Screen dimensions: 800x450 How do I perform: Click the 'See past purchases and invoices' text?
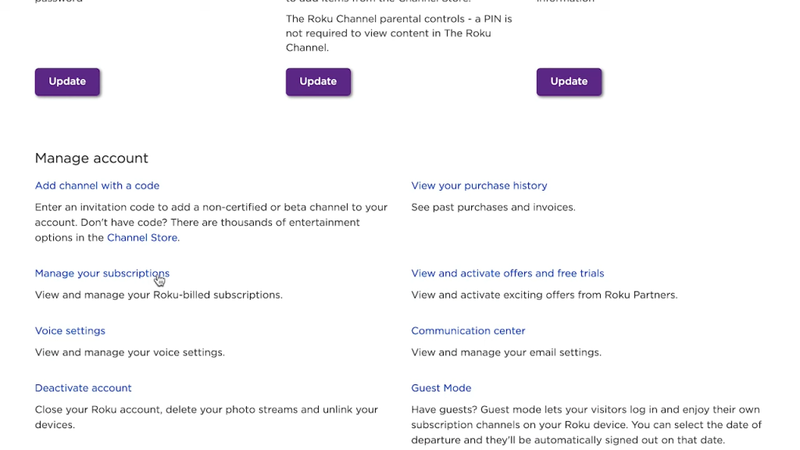pos(493,208)
